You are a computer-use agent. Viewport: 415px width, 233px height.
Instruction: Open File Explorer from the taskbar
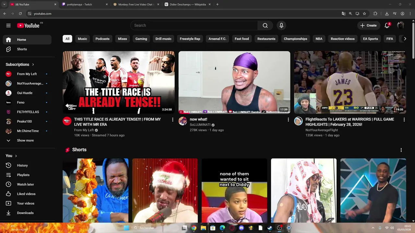click(x=203, y=228)
